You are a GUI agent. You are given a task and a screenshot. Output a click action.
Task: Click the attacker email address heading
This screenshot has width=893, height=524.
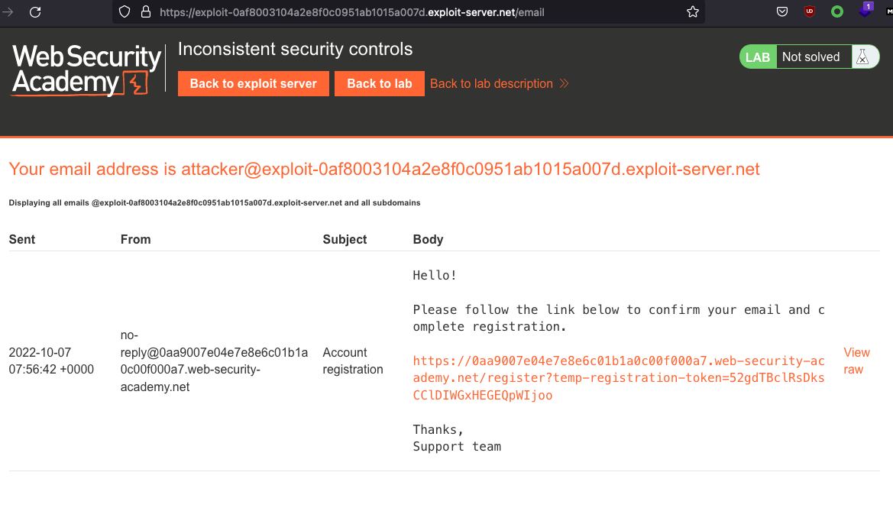pyautogui.click(x=384, y=169)
